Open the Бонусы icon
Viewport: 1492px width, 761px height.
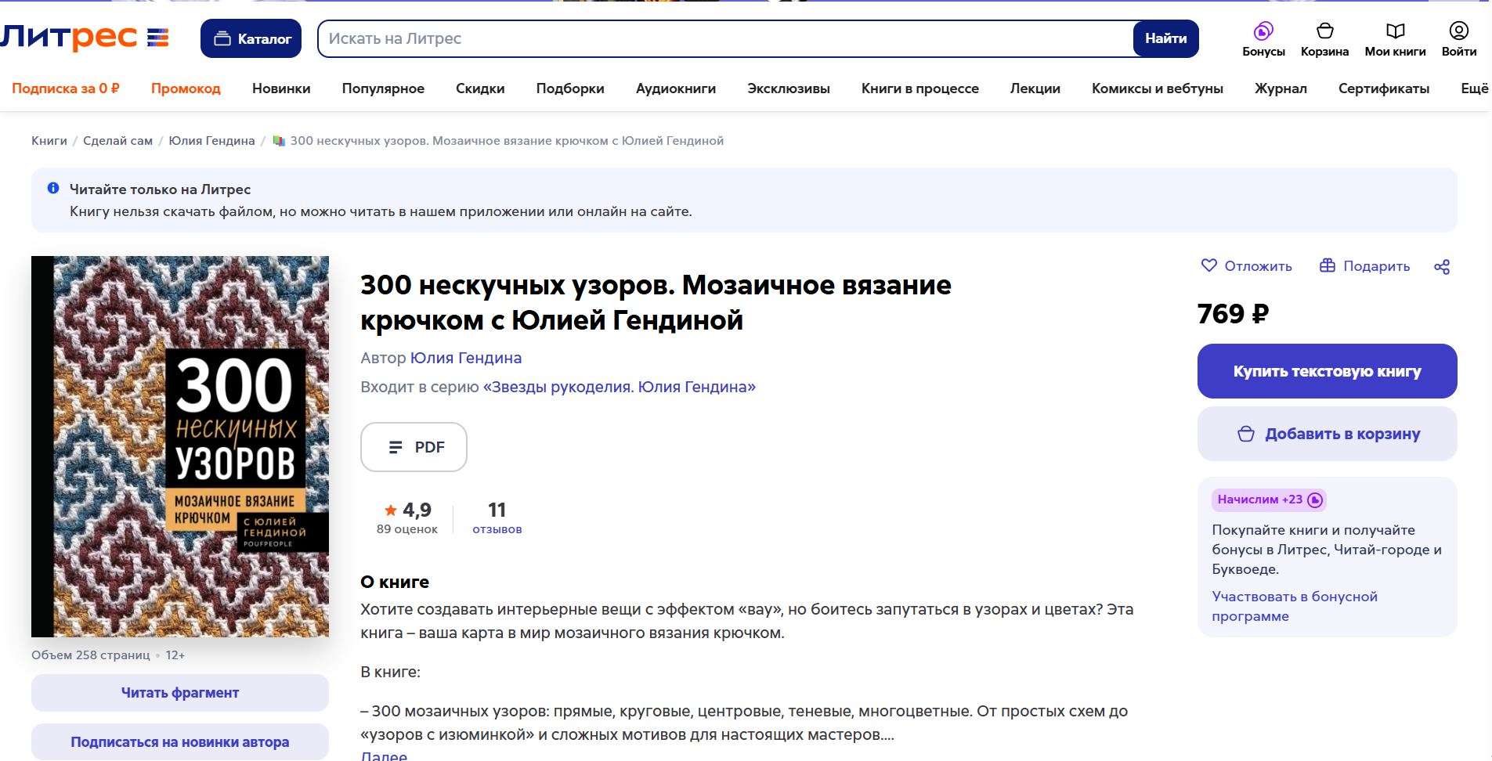pyautogui.click(x=1263, y=39)
